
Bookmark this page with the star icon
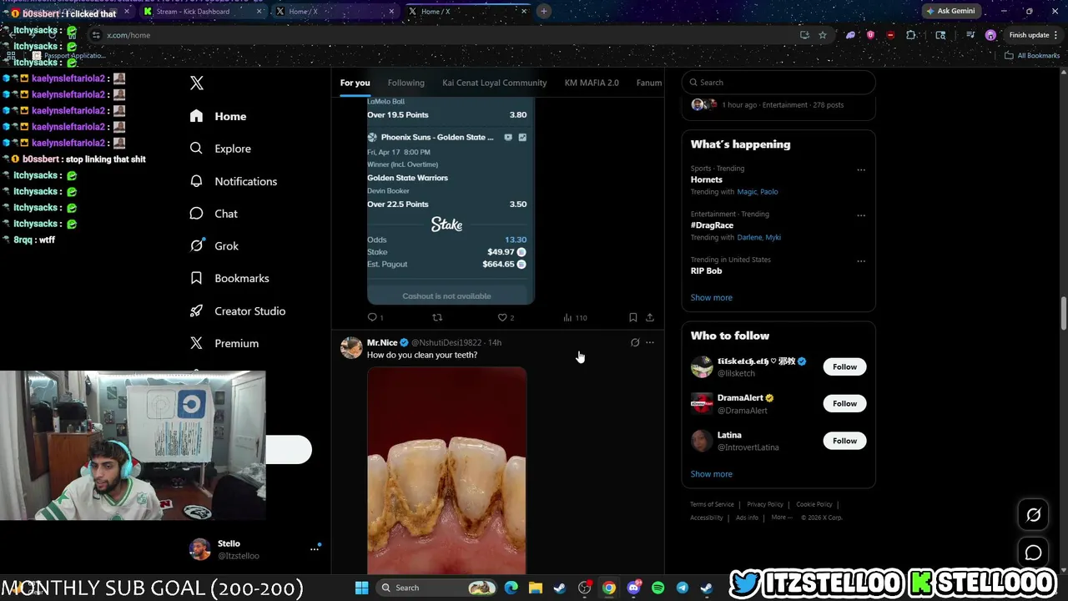tap(823, 35)
